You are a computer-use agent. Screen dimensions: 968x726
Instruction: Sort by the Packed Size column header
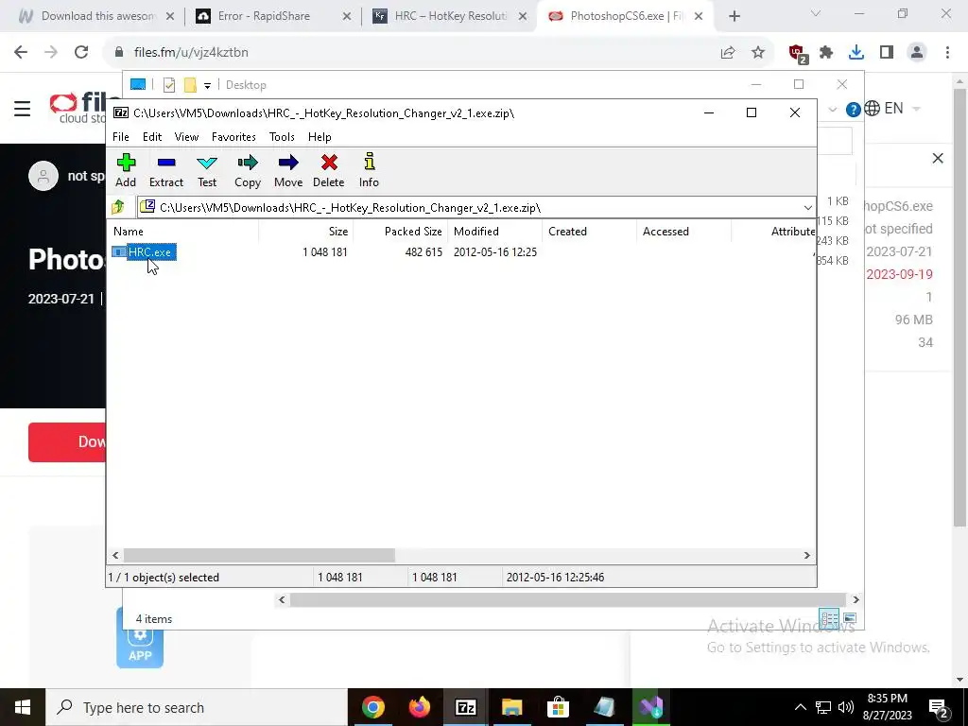[x=401, y=232]
